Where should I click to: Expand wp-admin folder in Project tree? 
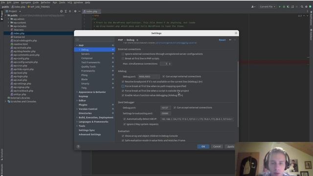(x=8, y=19)
